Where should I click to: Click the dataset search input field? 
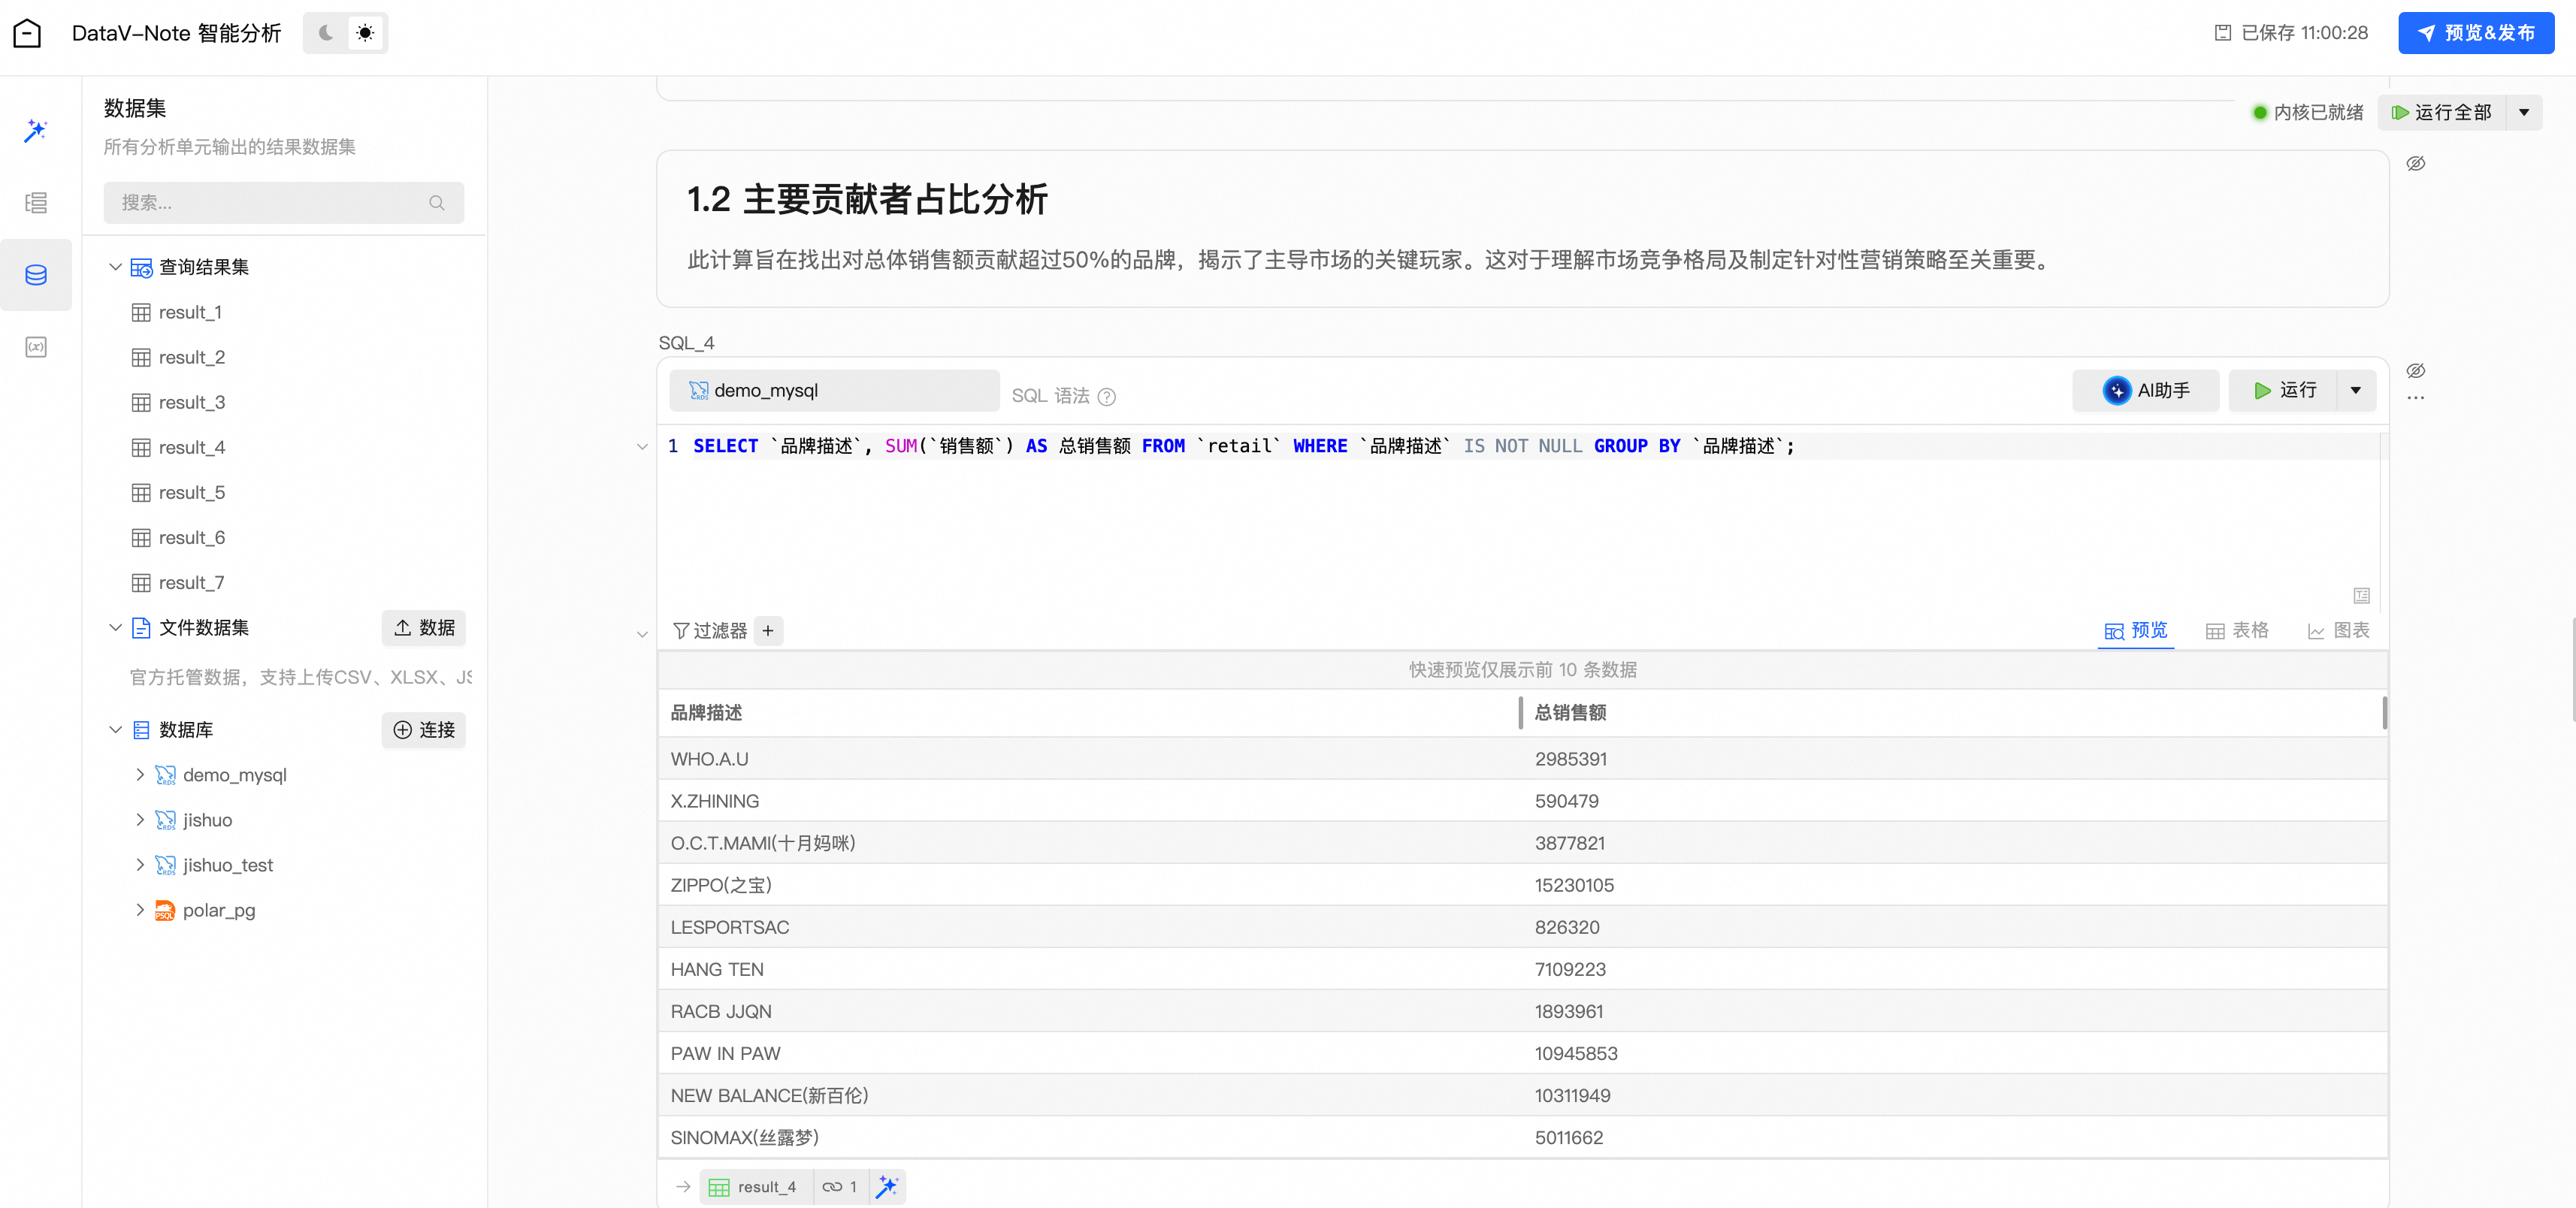270,203
